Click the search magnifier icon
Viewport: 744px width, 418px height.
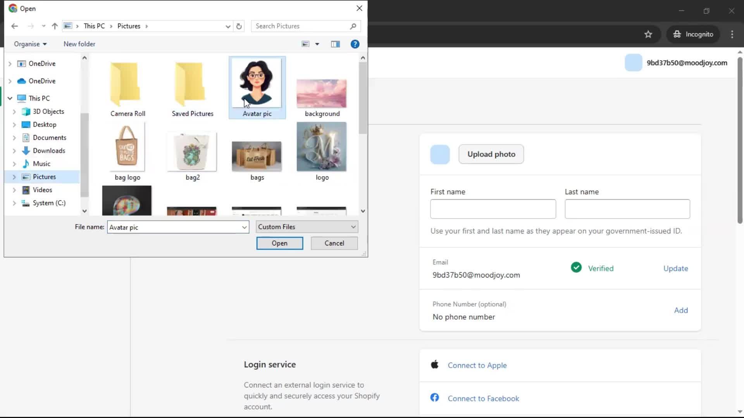353,26
